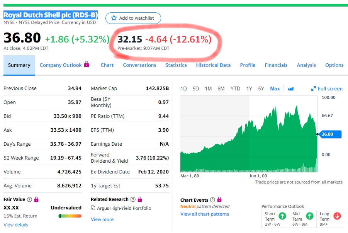
Task: Click the Avg. Volume value 8,626,912
Action: (x=69, y=186)
